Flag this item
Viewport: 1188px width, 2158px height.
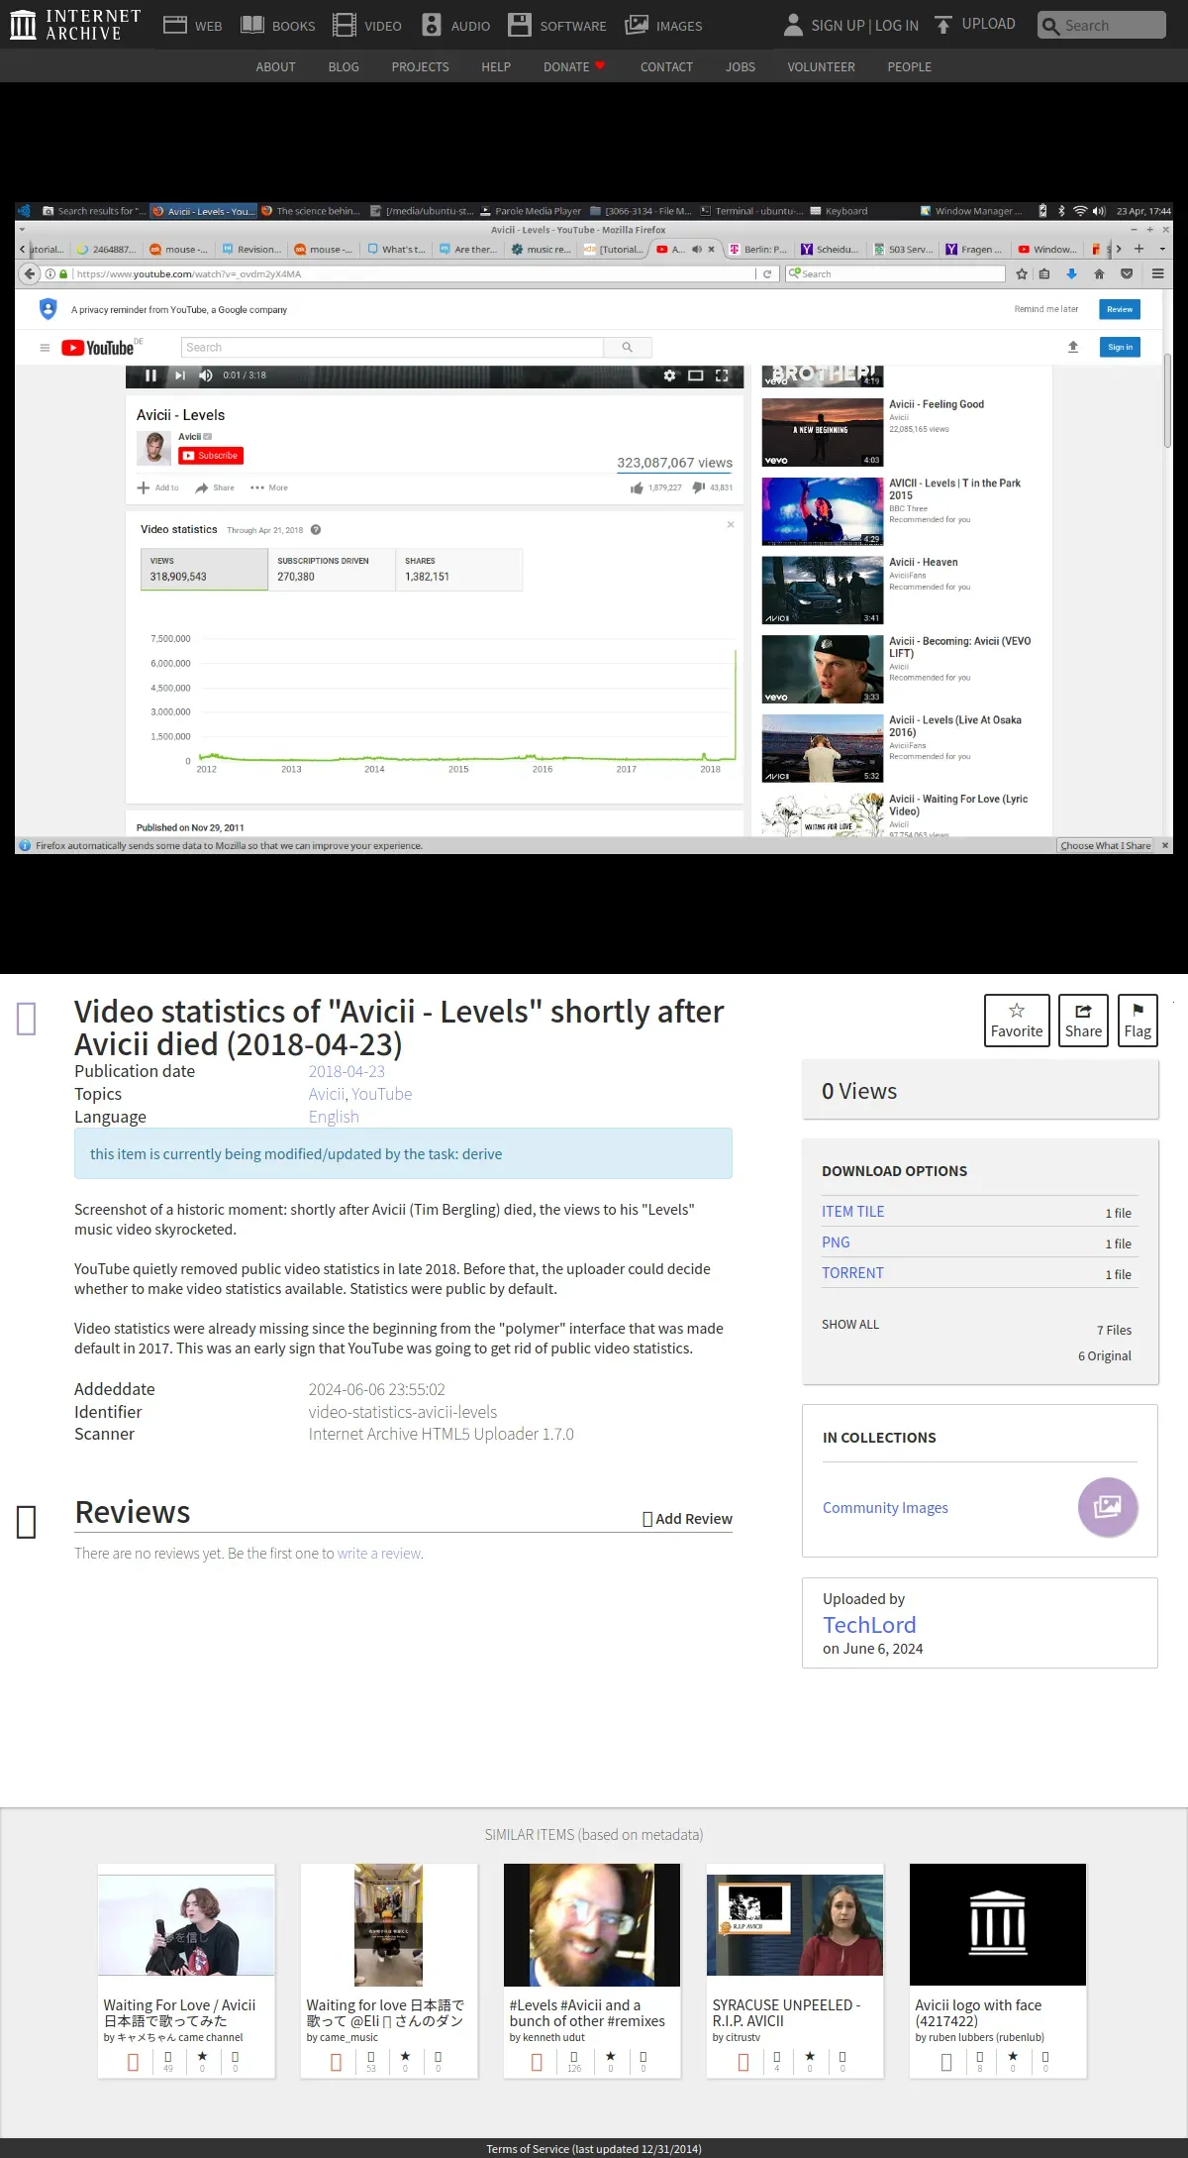coord(1138,1021)
